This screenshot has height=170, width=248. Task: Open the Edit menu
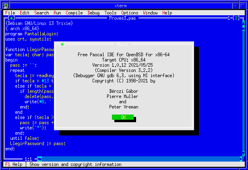pyautogui.click(x=25, y=13)
